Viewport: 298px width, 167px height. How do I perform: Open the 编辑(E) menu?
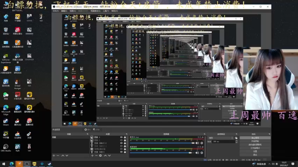64,11
